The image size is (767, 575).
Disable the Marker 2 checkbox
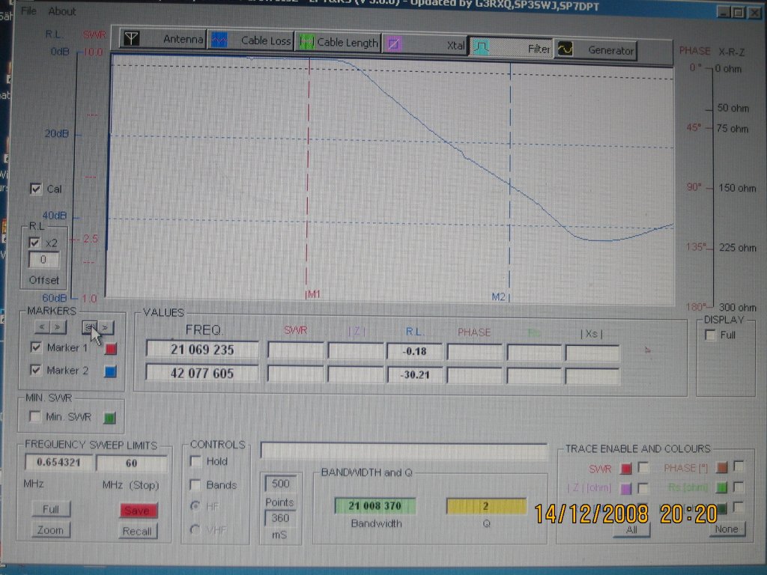35,370
